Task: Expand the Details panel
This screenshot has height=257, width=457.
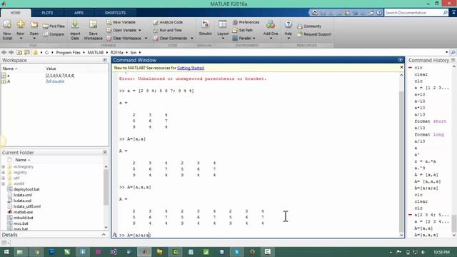Action: 104,235
